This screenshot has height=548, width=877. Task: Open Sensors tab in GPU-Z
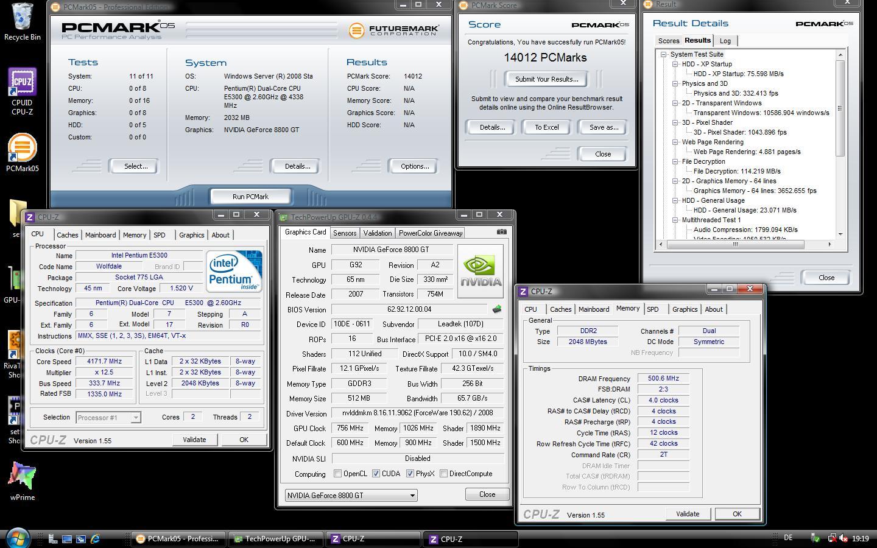point(345,233)
